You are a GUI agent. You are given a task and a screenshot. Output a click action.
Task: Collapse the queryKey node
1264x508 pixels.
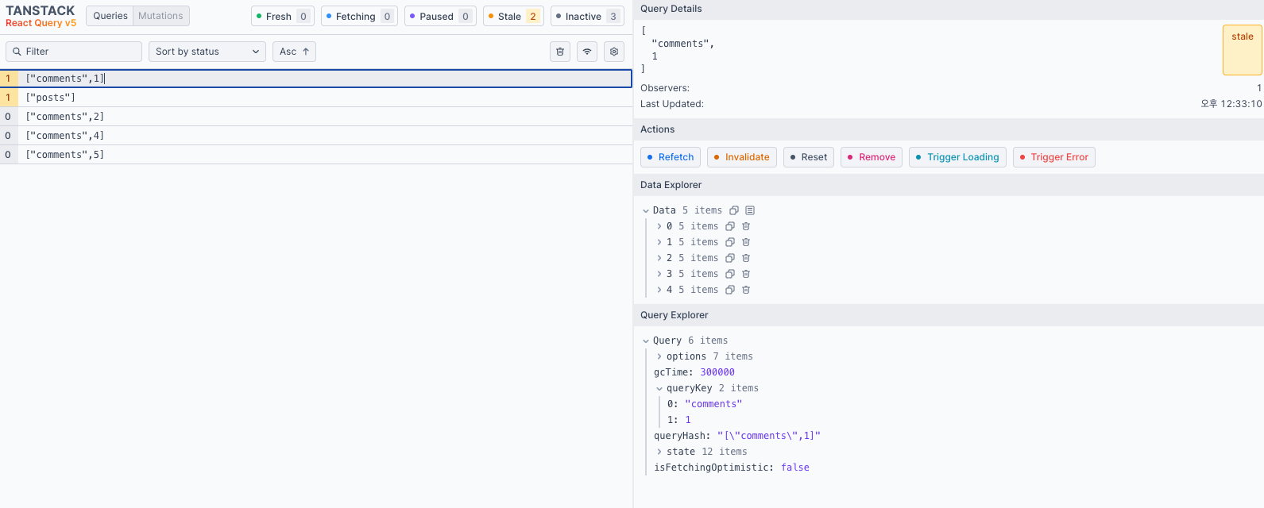pyautogui.click(x=659, y=388)
